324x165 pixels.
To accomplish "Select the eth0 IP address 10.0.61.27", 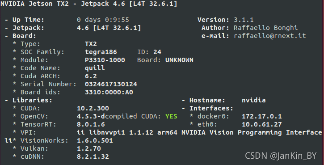I will click(262, 124).
